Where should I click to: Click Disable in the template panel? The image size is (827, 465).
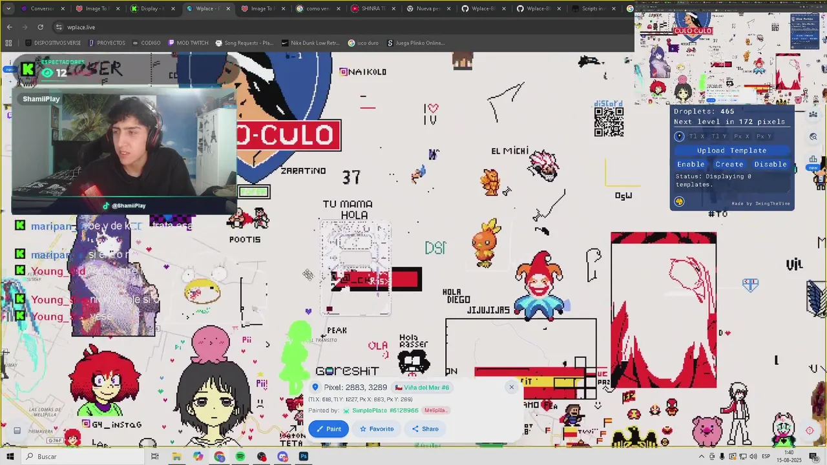770,164
